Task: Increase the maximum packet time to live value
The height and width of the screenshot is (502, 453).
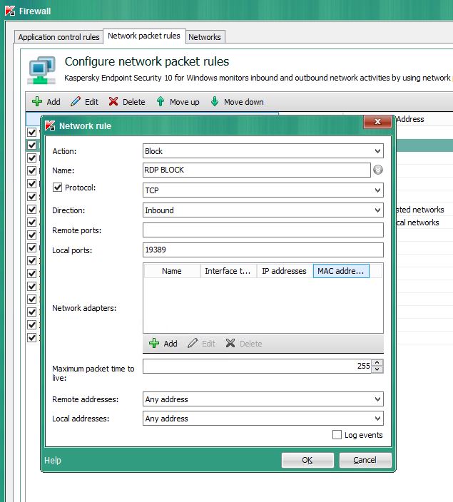Action: tap(378, 362)
